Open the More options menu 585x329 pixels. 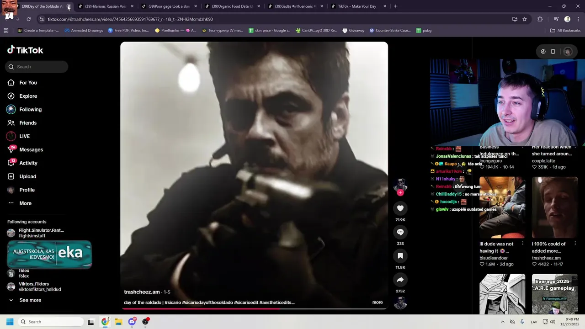pos(25,203)
